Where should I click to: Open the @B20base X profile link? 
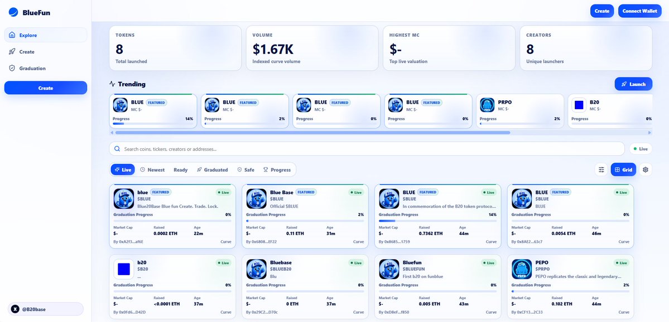coord(46,309)
